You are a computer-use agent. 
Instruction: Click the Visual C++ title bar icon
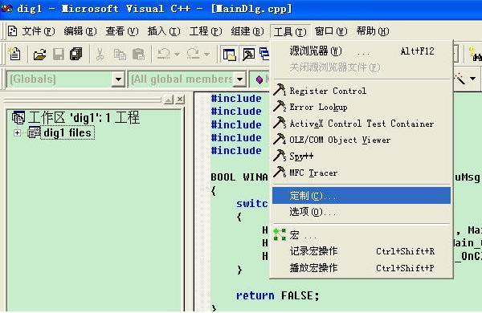6,8
